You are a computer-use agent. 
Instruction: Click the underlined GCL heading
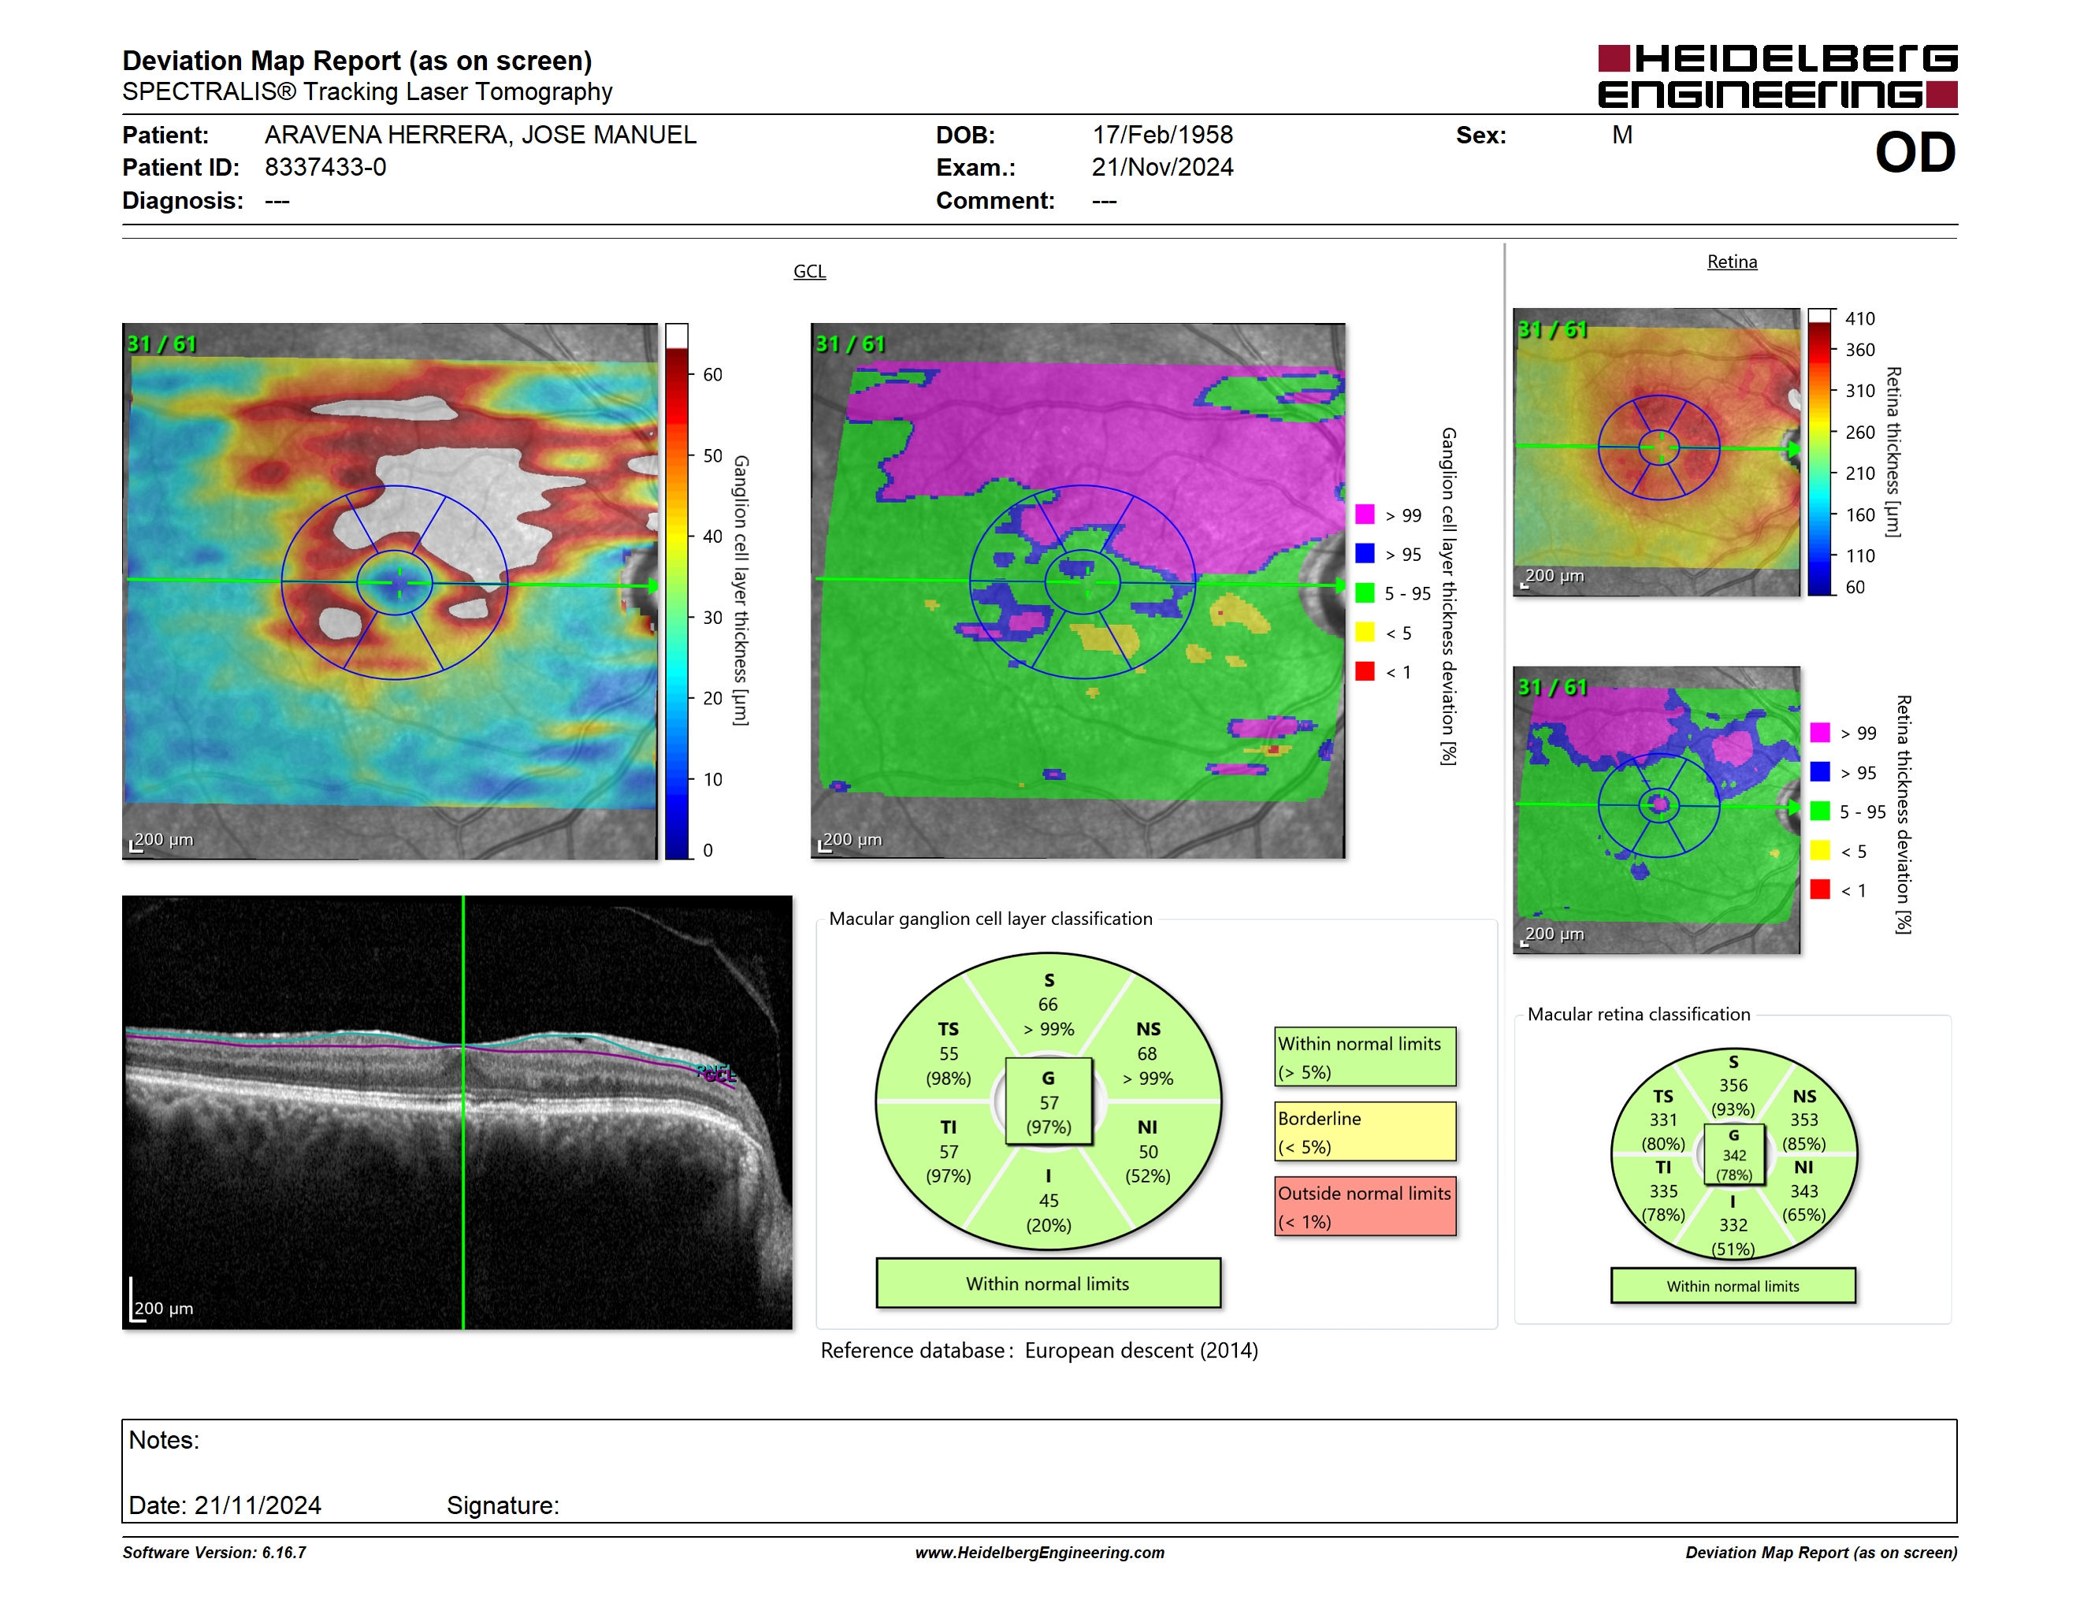pos(809,271)
